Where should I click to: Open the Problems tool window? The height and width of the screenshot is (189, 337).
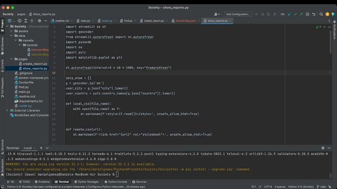coord(42,182)
